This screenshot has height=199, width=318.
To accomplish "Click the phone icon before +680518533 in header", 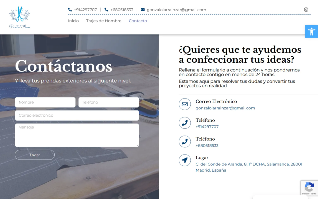I will pyautogui.click(x=106, y=9).
